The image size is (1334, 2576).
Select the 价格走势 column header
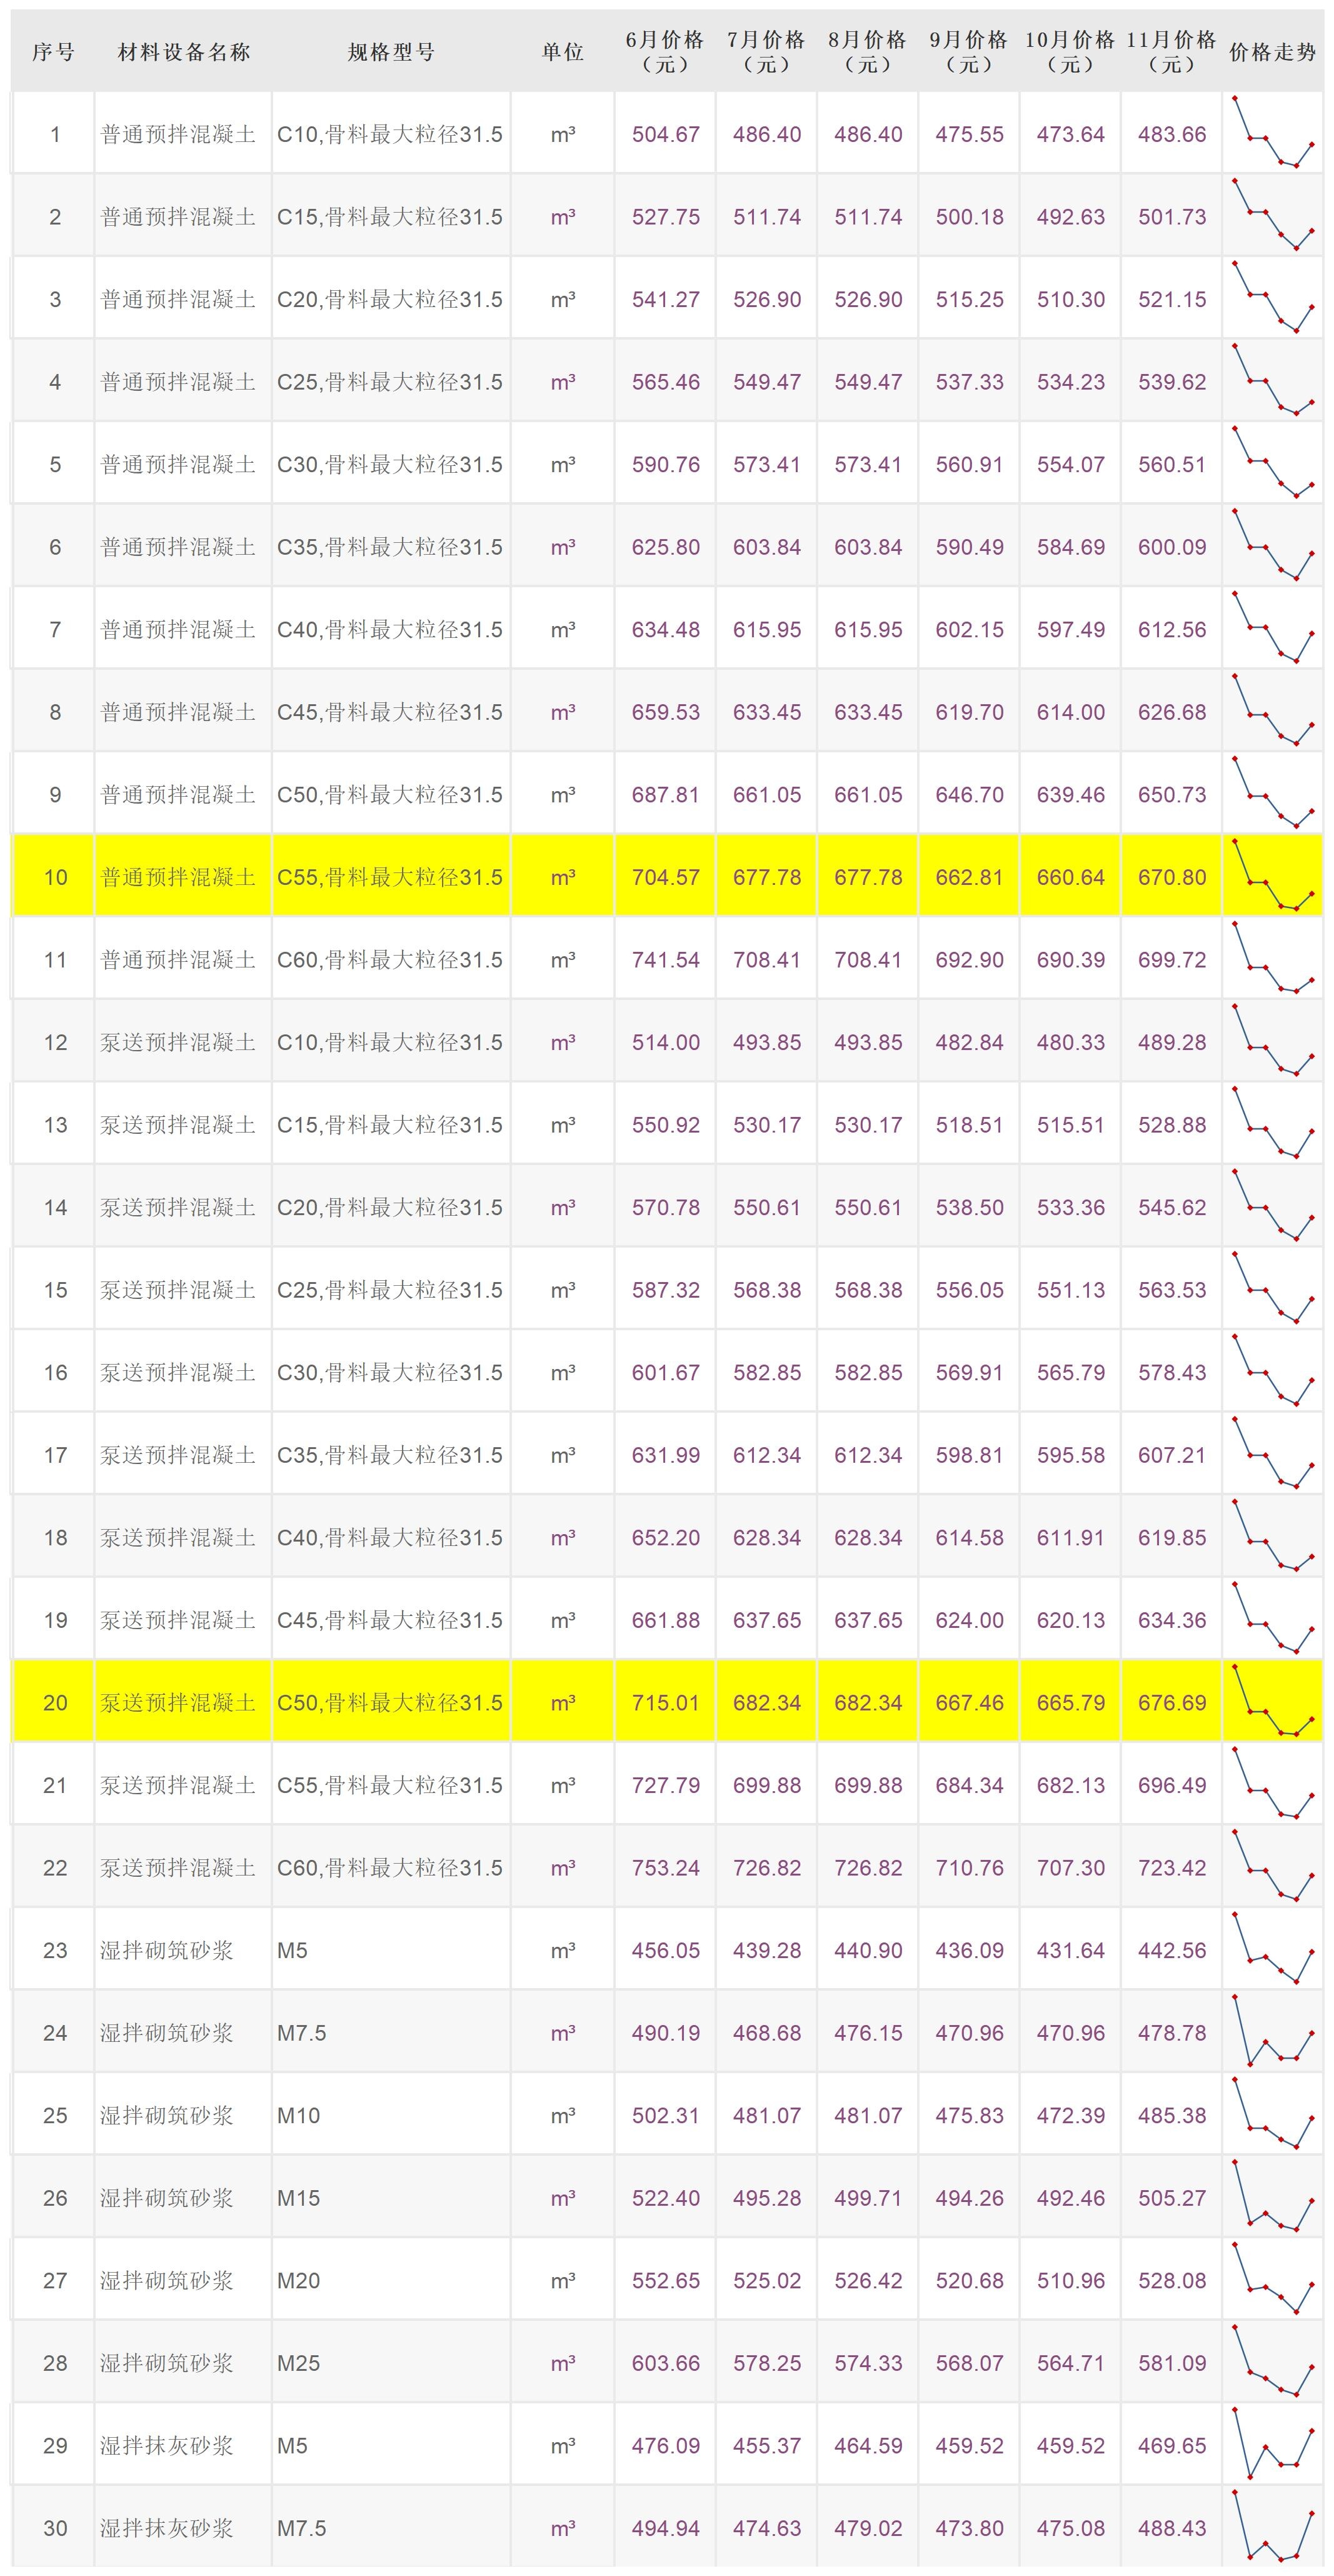[x=1272, y=52]
